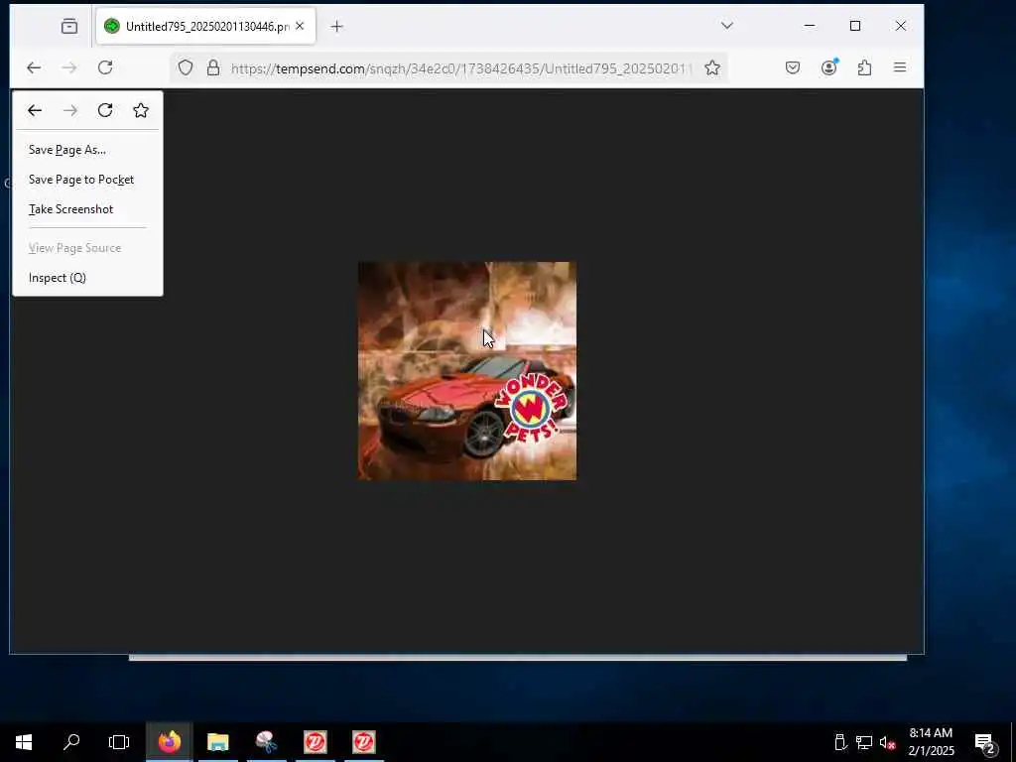Close the Untitled795 tab
1016x762 pixels.
click(x=300, y=26)
